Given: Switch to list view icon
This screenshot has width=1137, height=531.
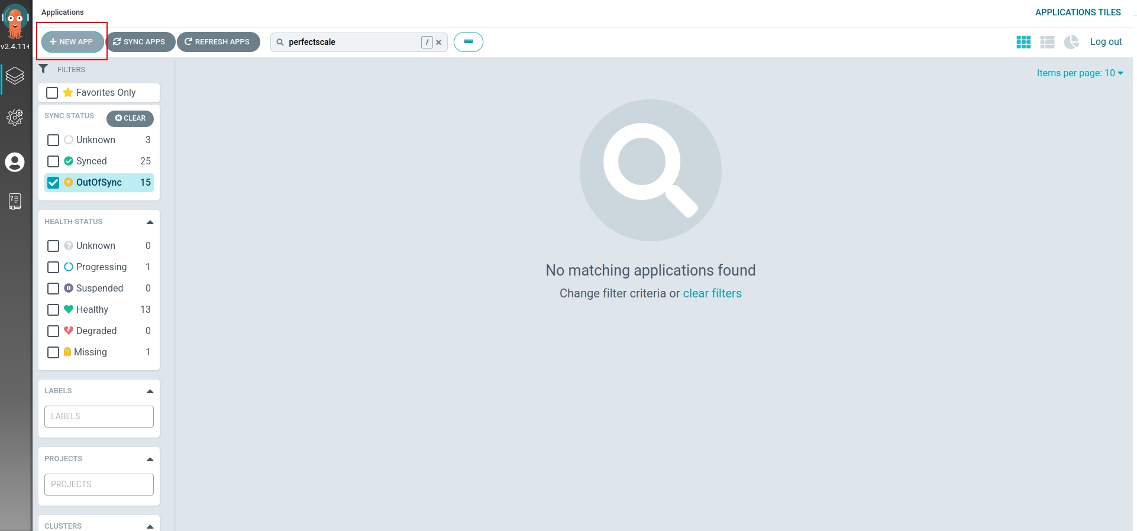Looking at the screenshot, I should pyautogui.click(x=1047, y=42).
